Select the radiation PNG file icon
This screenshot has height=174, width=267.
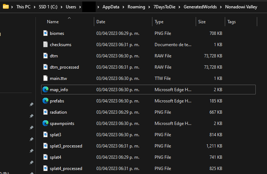tap(45, 112)
